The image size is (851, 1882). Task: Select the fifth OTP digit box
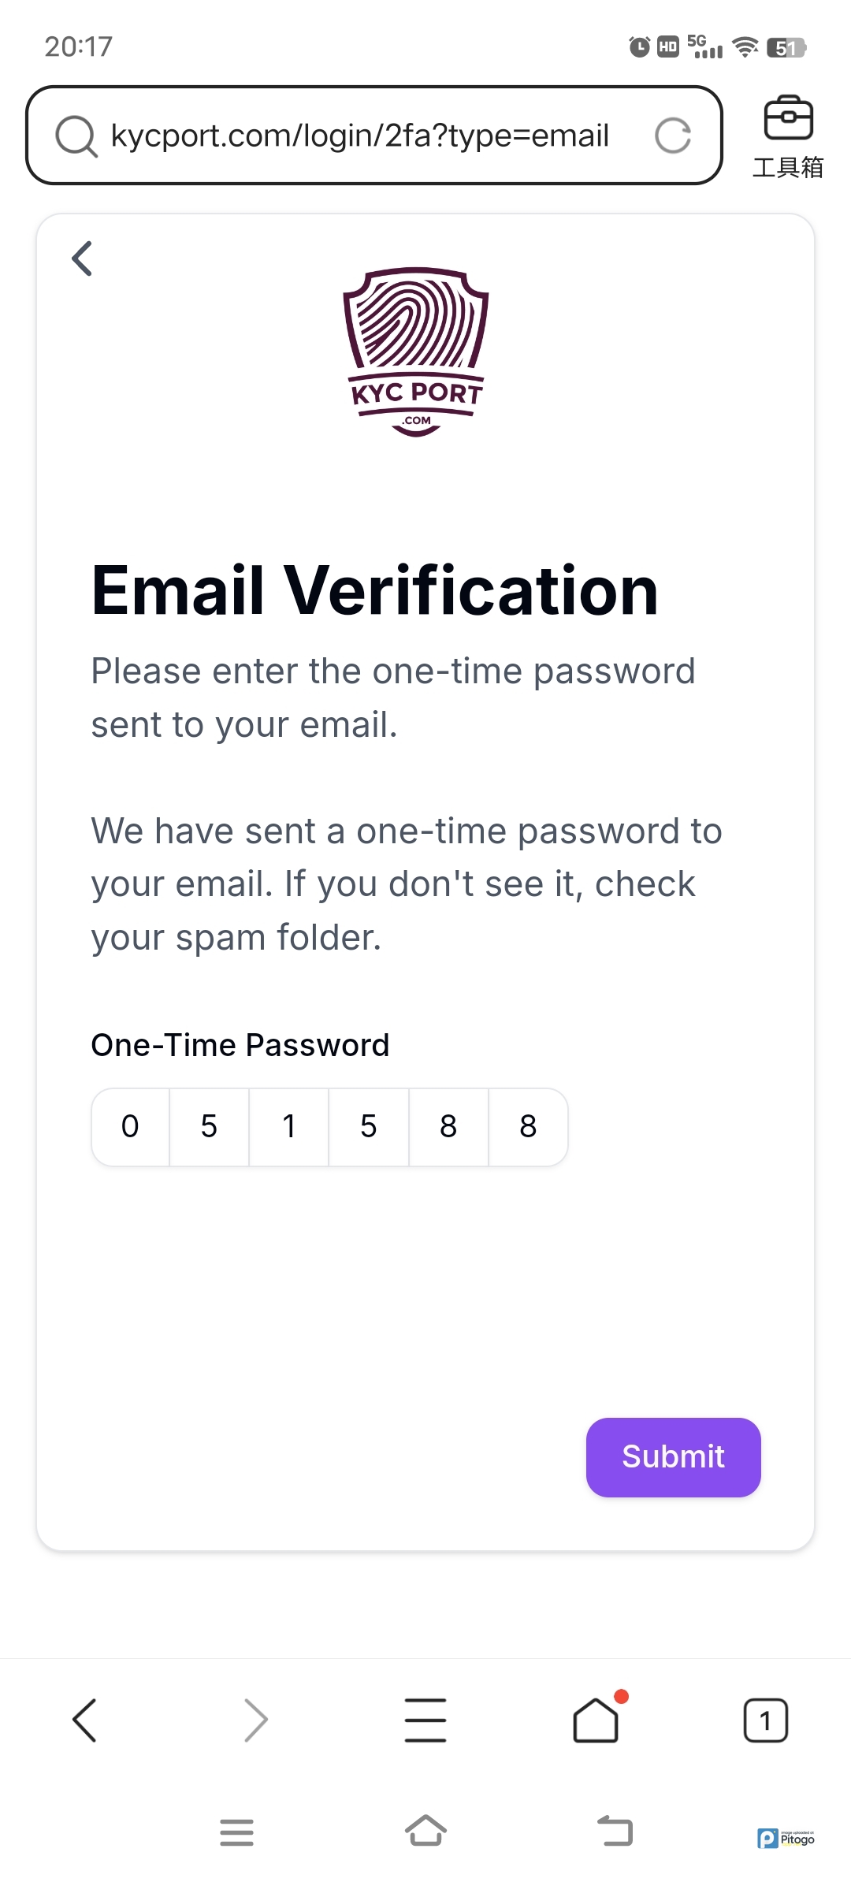click(x=448, y=1127)
